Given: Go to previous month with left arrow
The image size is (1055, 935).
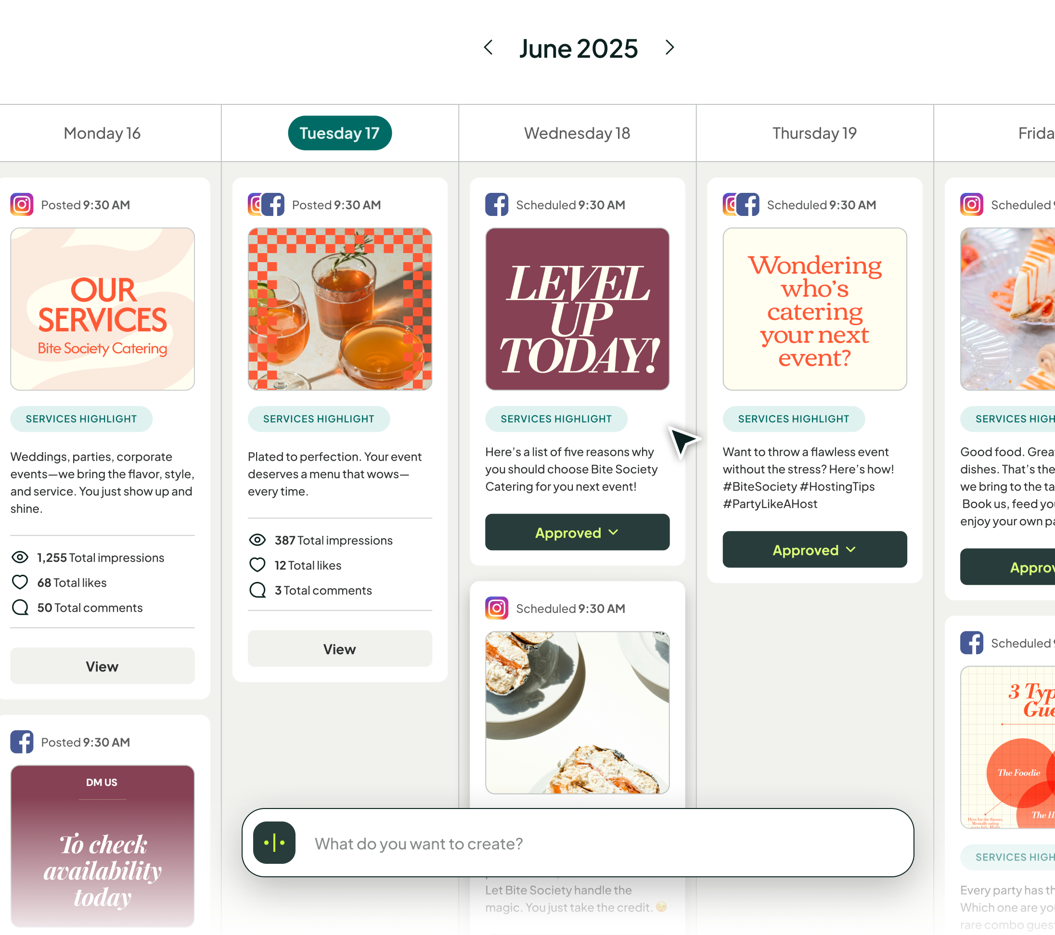Looking at the screenshot, I should [x=488, y=48].
